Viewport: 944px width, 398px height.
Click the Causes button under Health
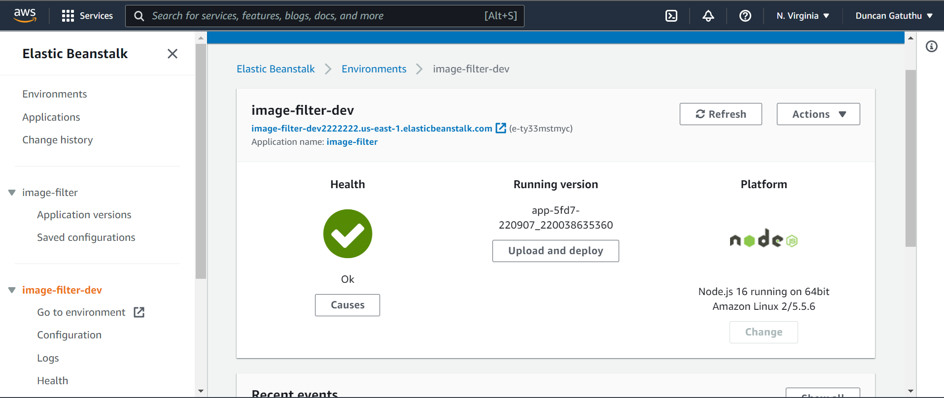click(x=348, y=305)
